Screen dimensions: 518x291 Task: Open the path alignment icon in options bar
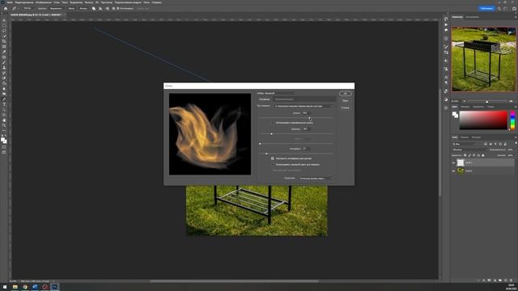click(100, 9)
